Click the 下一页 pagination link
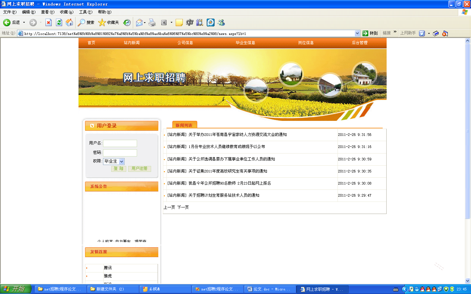The image size is (471, 294). pos(184,207)
